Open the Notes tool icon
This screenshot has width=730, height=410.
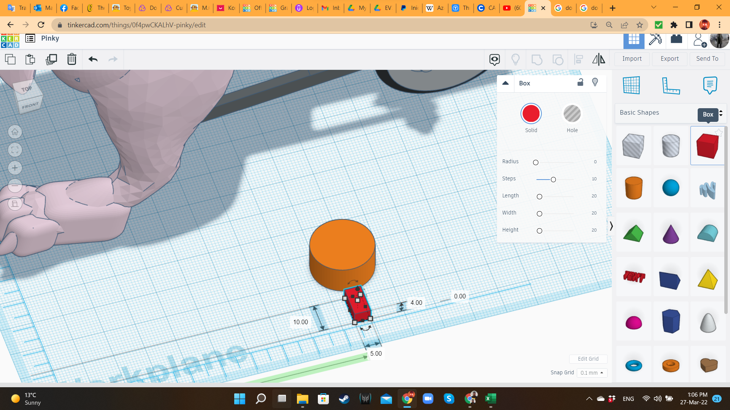(710, 85)
